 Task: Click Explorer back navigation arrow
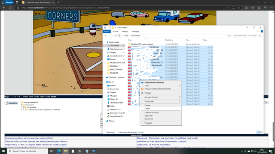pyautogui.click(x=105, y=36)
